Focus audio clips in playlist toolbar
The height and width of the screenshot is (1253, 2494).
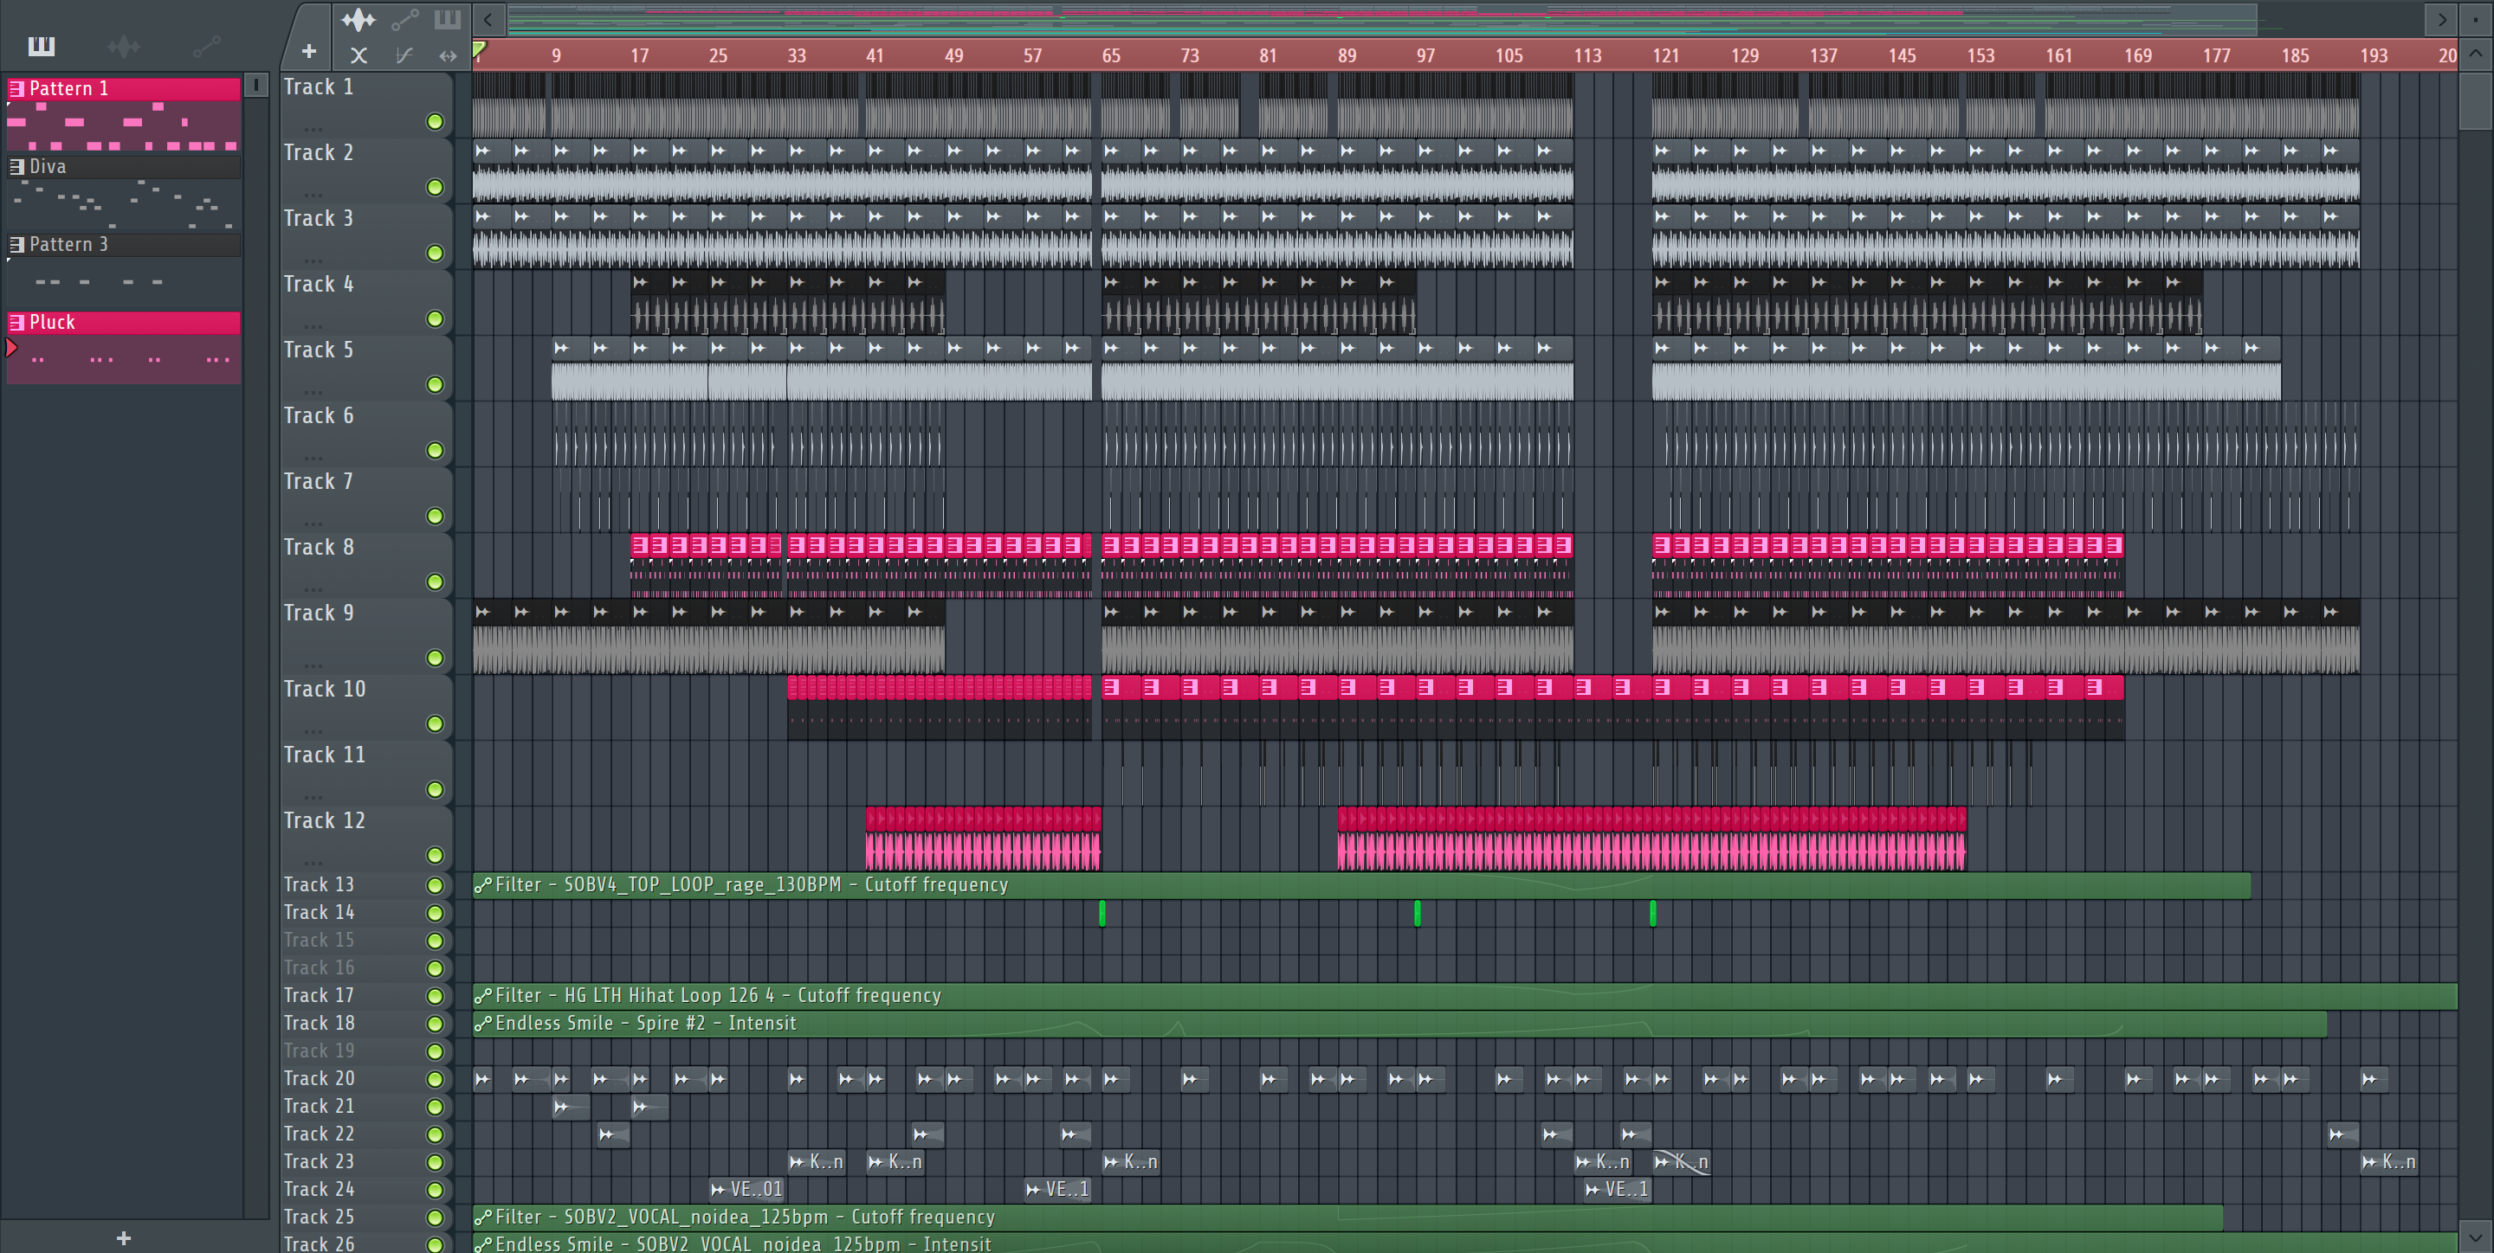click(x=359, y=19)
